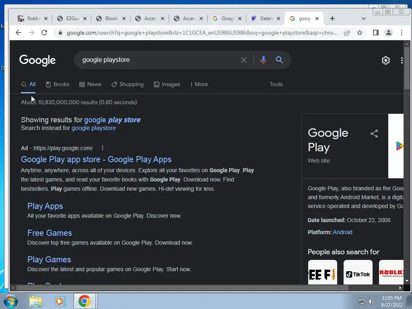Image resolution: width=412 pixels, height=309 pixels.
Task: Reload the current page
Action: [x=44, y=33]
